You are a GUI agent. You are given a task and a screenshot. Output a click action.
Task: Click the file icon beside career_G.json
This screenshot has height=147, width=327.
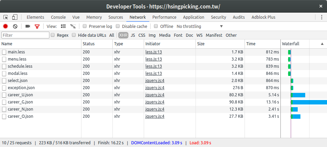point(4,102)
